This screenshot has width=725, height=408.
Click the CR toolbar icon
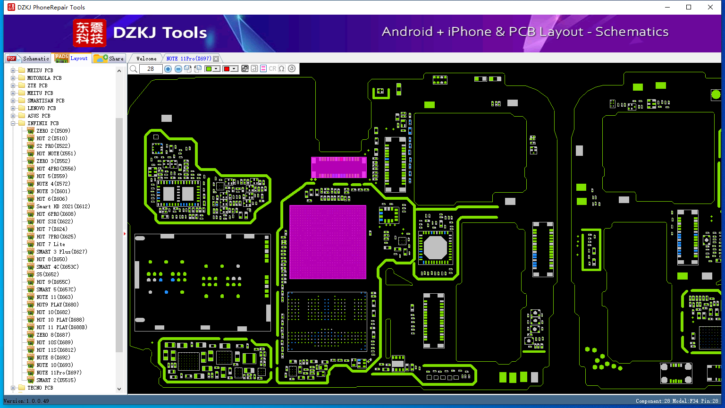(x=272, y=68)
